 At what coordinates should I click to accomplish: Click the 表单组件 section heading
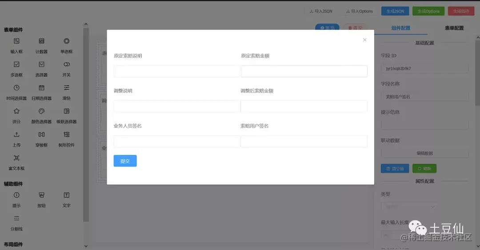tap(13, 30)
